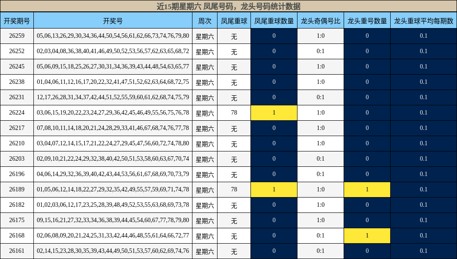Click the winning numbers of issue 26182

click(x=113, y=205)
